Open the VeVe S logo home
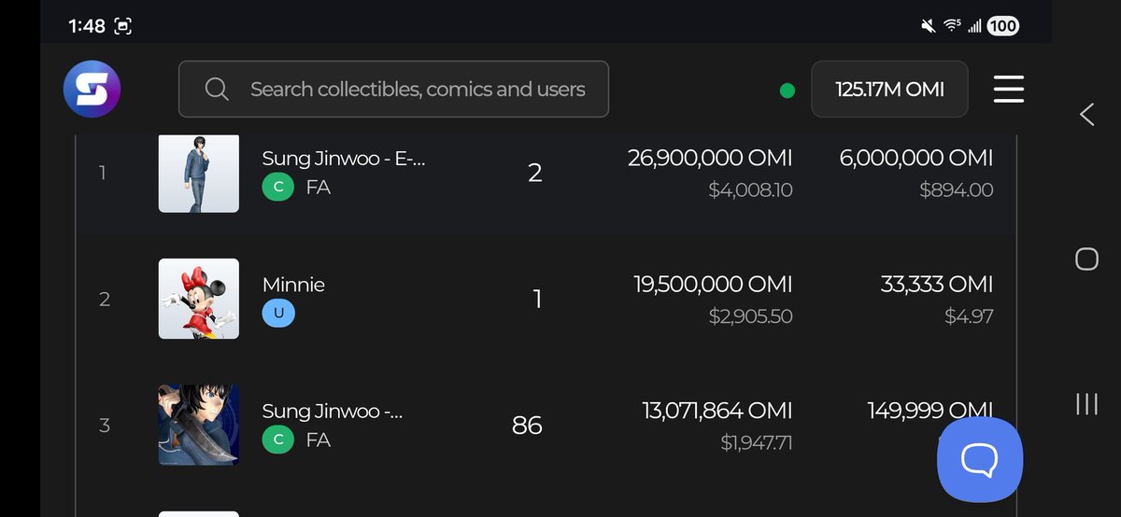This screenshot has width=1121, height=517. click(92, 90)
